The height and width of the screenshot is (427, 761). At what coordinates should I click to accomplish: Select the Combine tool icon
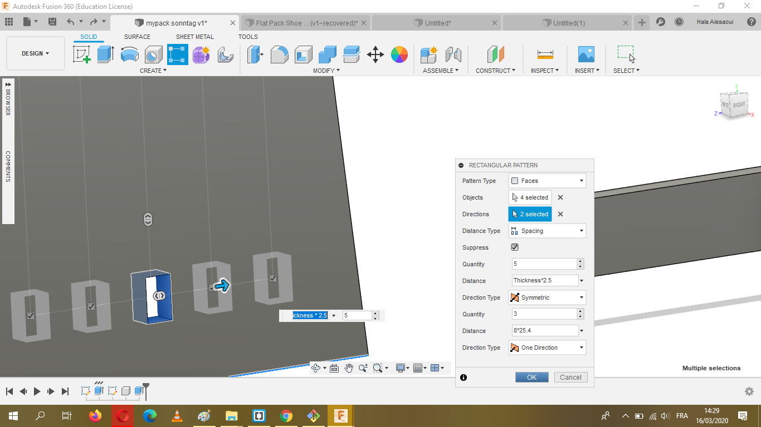328,54
